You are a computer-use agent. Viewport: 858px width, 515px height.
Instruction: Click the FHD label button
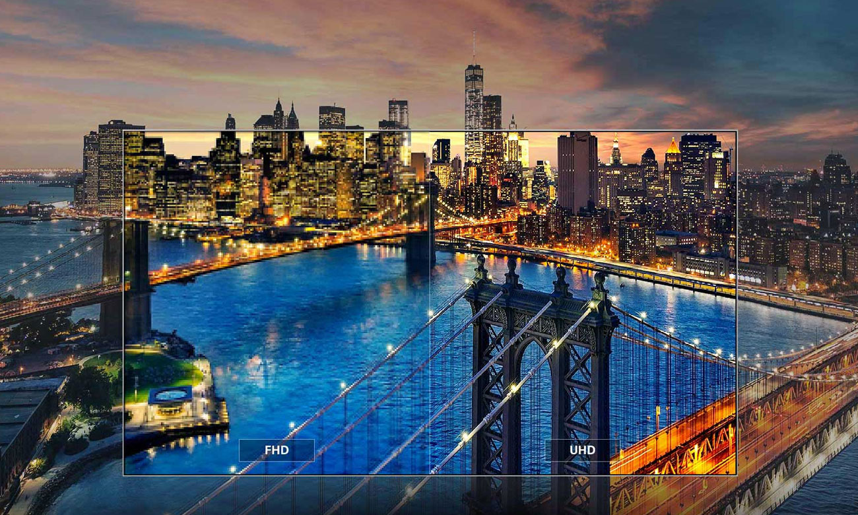click(x=277, y=450)
